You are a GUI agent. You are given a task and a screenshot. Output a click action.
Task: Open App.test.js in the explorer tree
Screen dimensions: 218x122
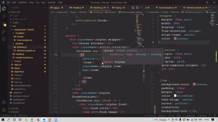(19, 72)
